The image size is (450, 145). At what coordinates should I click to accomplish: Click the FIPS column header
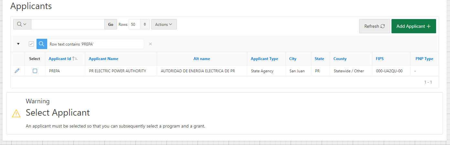point(380,59)
